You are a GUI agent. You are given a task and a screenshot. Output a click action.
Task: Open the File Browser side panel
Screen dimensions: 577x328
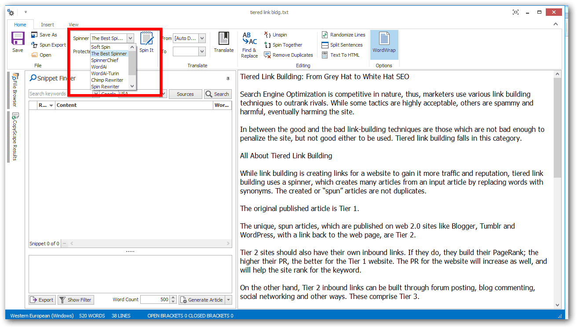(15, 91)
